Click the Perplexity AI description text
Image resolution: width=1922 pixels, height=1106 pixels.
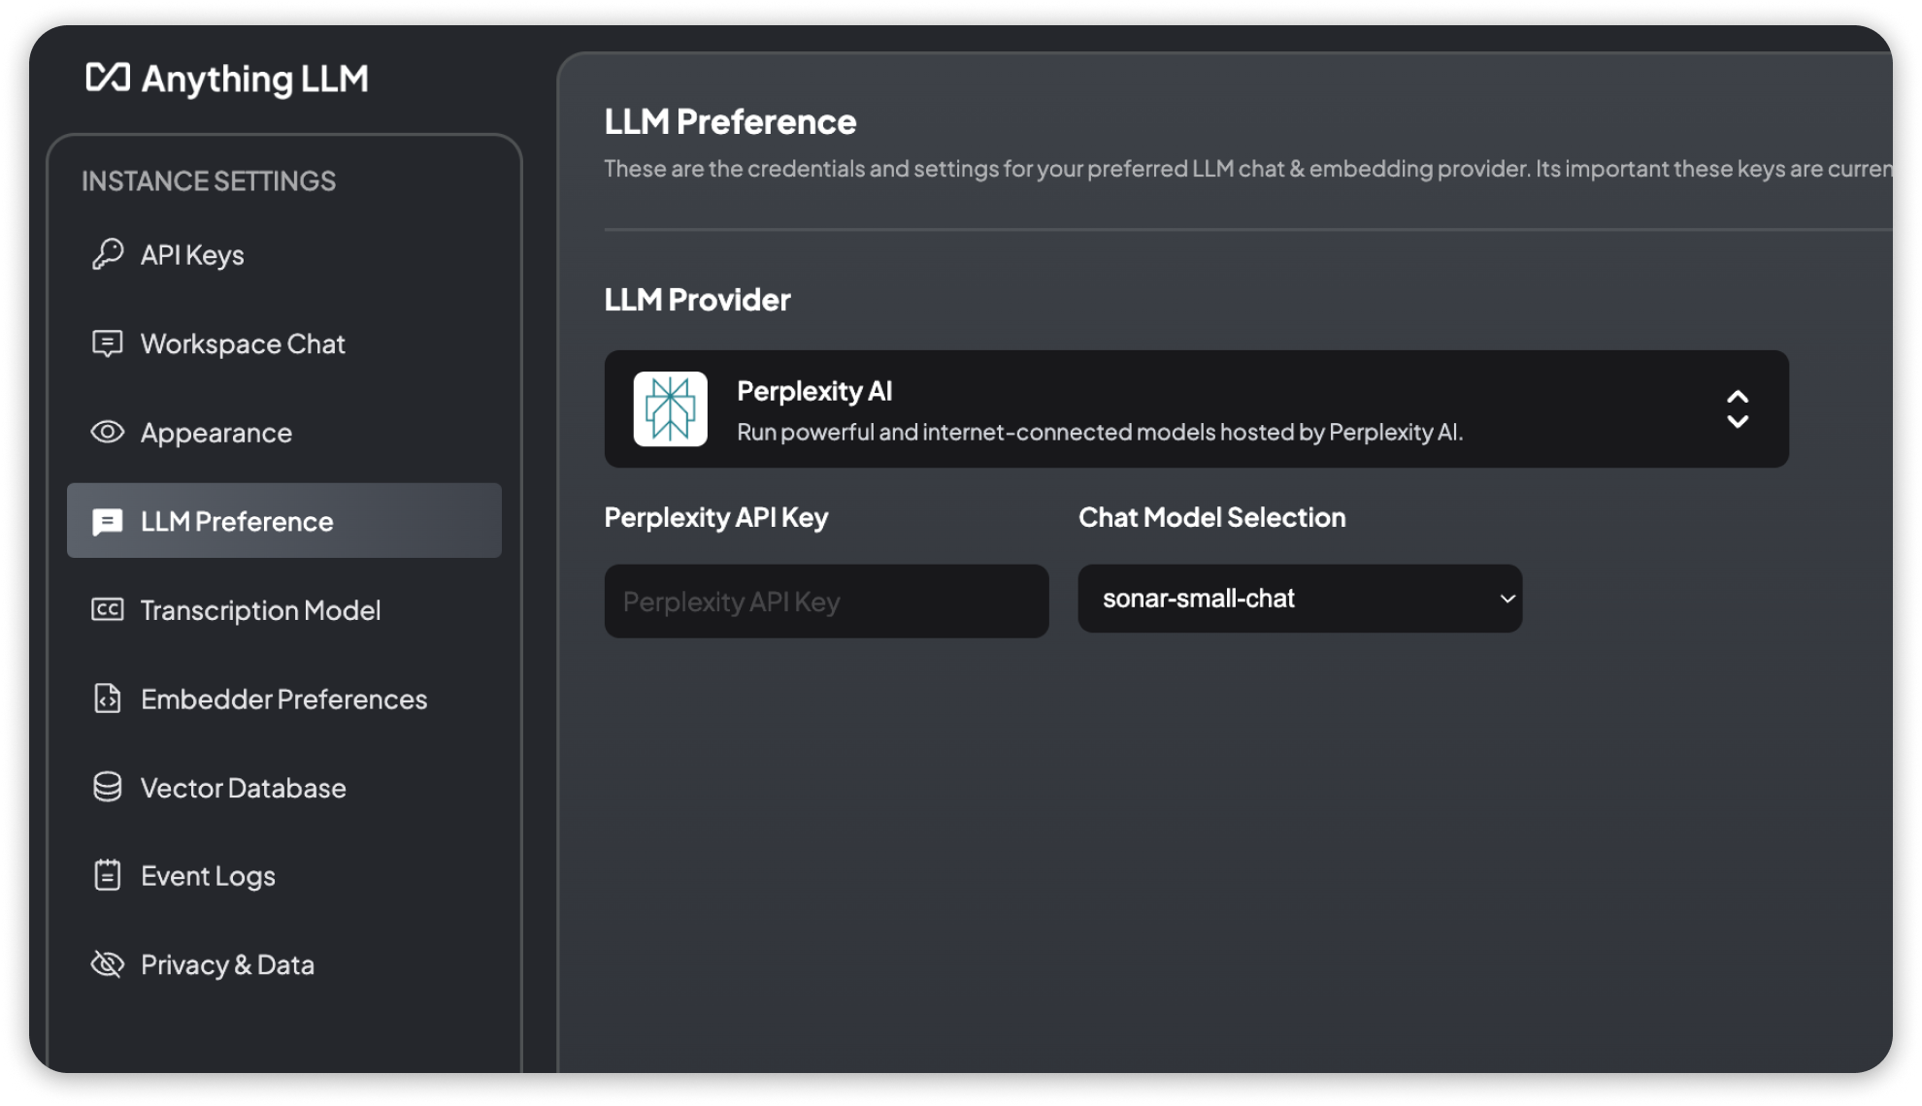(x=1100, y=432)
